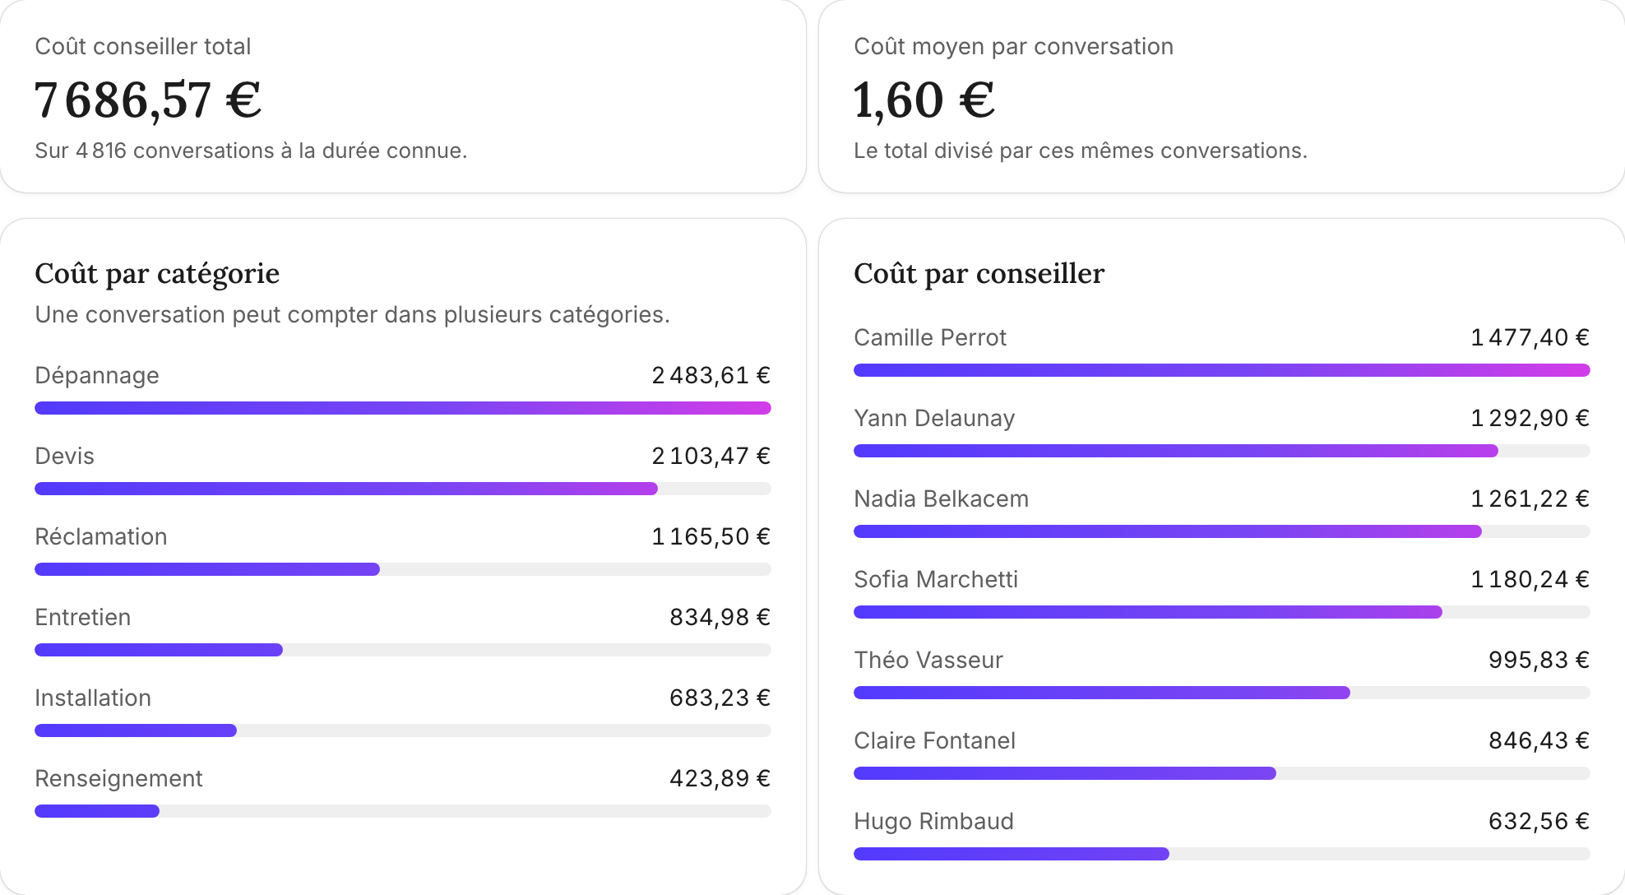Click the amount 834,98 €

(x=720, y=617)
